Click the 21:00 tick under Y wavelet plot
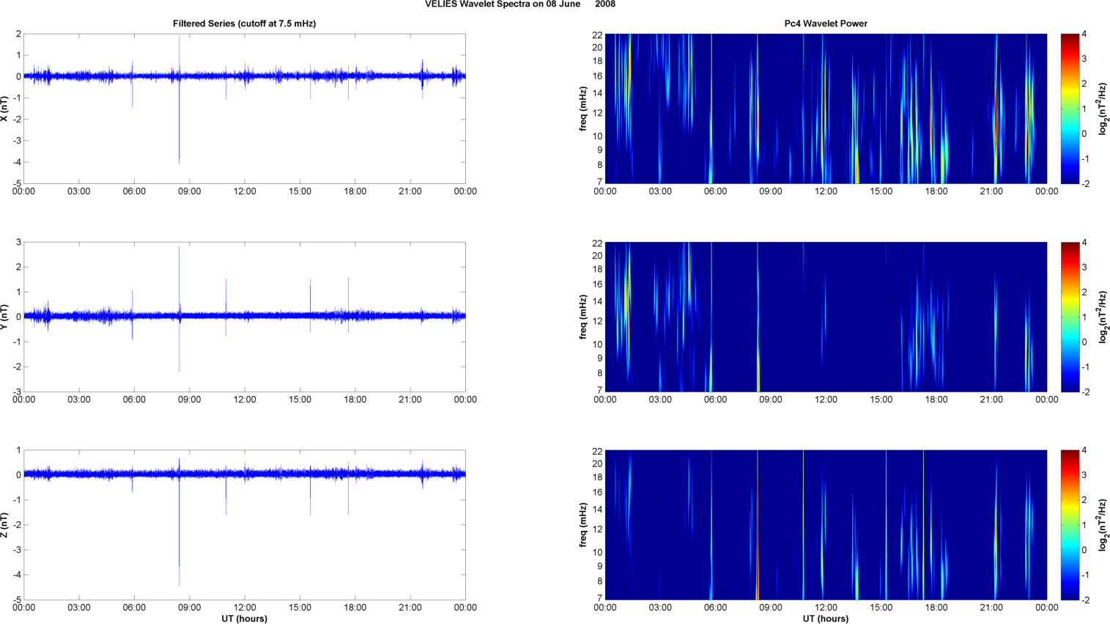1110x624 pixels. [991, 400]
